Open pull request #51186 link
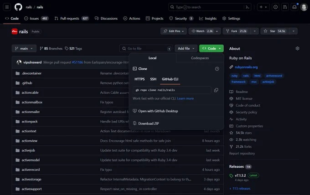The image size is (310, 195). 77,62
